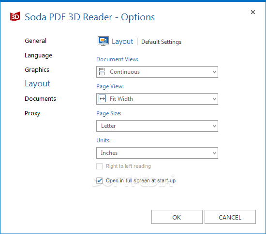Open Language options section
This screenshot has height=234, width=266.
click(x=38, y=55)
